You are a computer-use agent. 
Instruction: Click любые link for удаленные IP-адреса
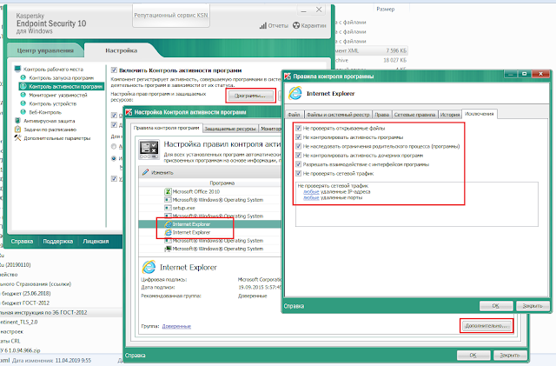point(311,192)
